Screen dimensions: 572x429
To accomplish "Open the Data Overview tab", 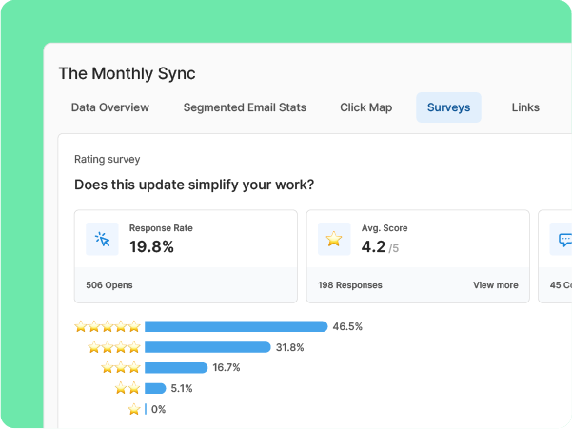I will (109, 107).
